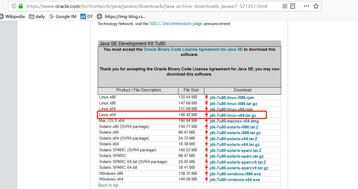Click the green padlock security icon
Viewport: 358px width, 189px height.
pos(21,6)
